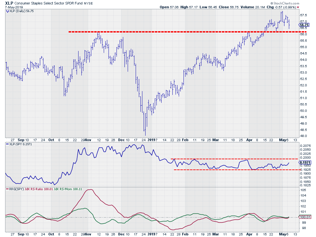
Task: Click the 0.2000 relative strength axis label
Action: point(305,158)
